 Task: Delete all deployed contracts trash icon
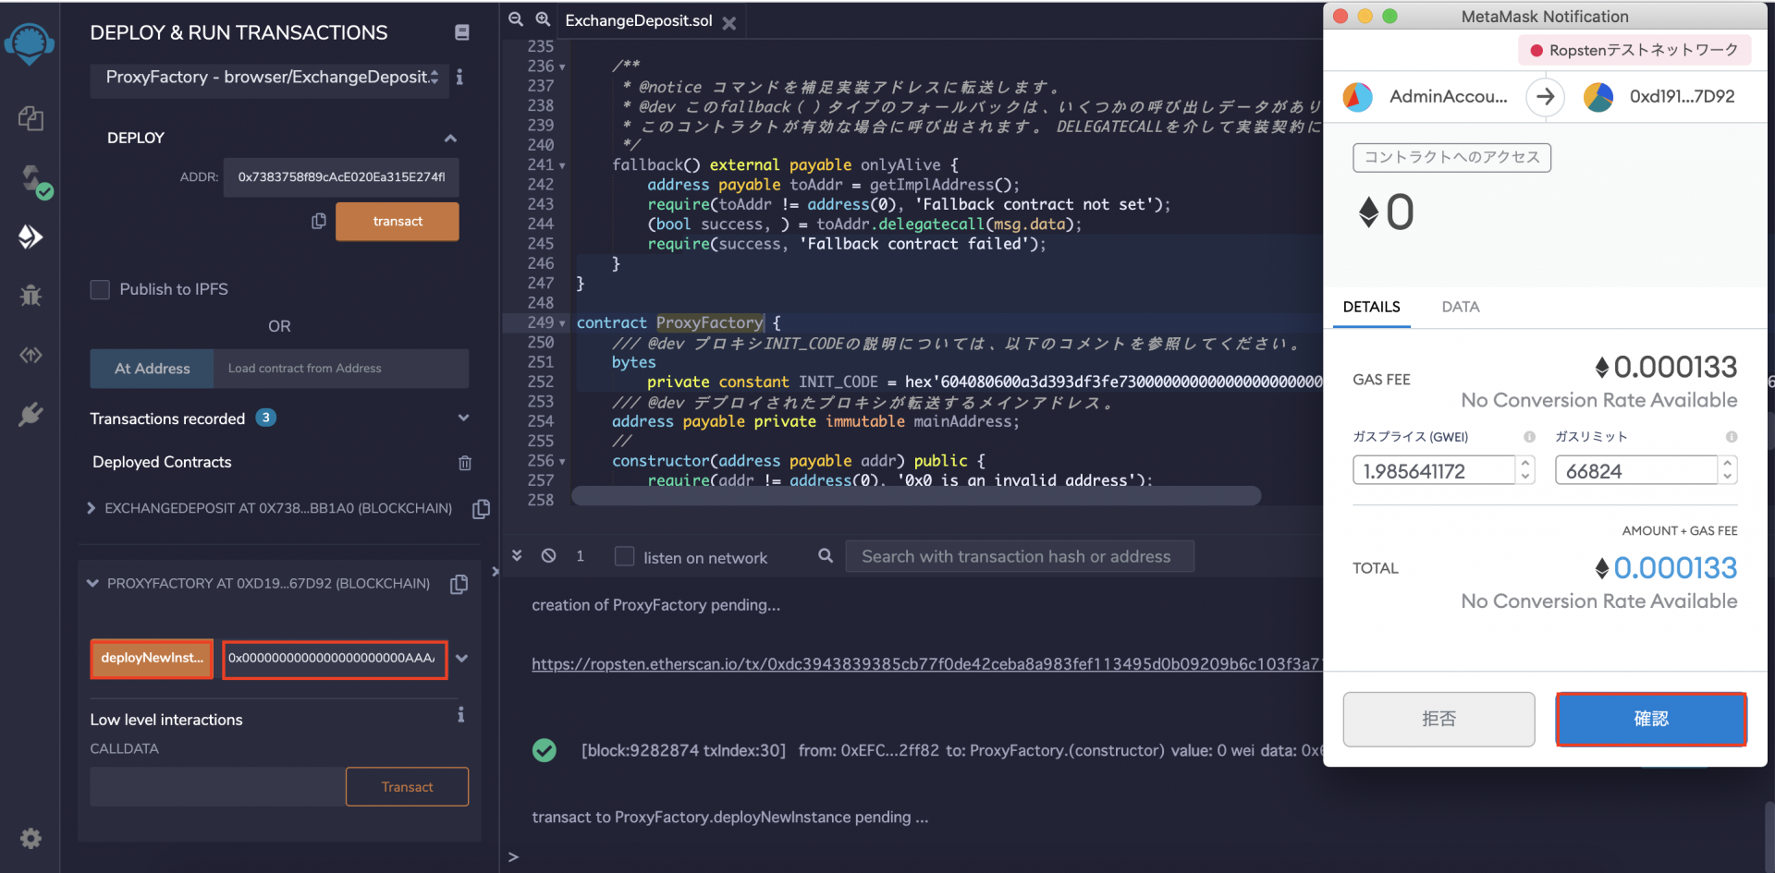[465, 463]
